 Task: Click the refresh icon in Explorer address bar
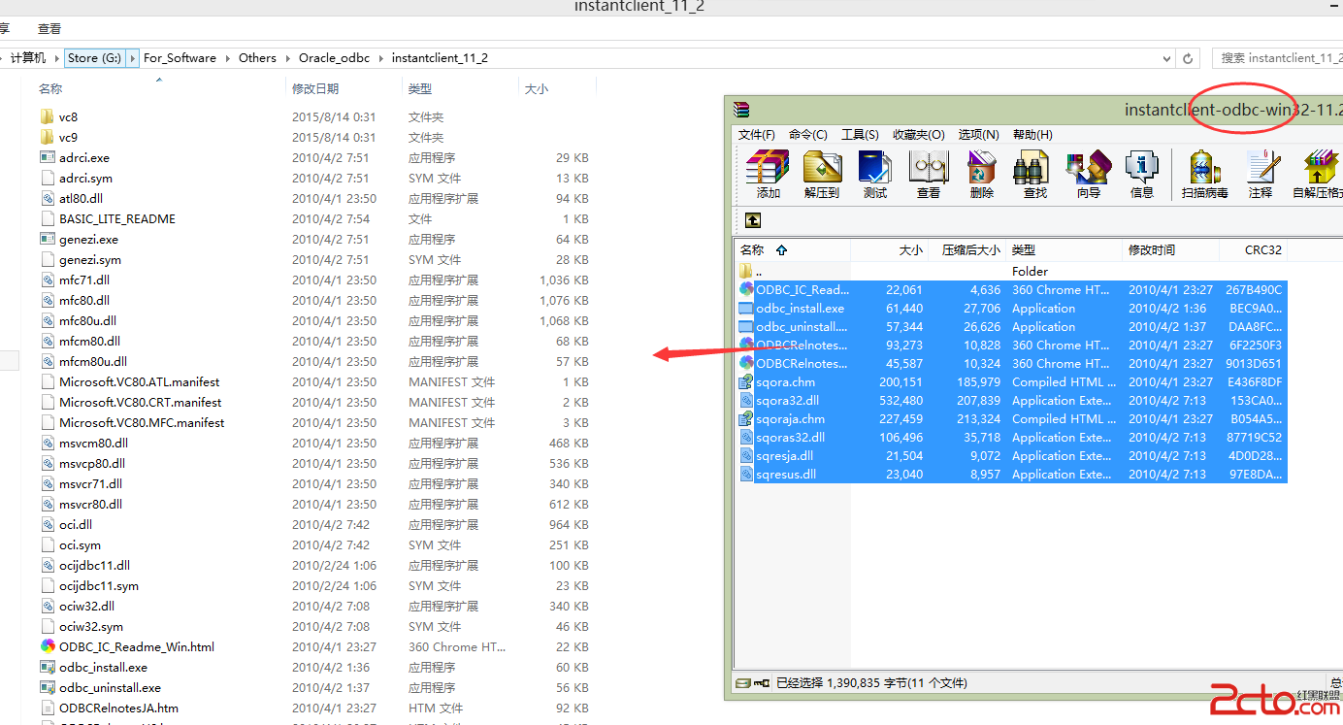[x=1188, y=58]
